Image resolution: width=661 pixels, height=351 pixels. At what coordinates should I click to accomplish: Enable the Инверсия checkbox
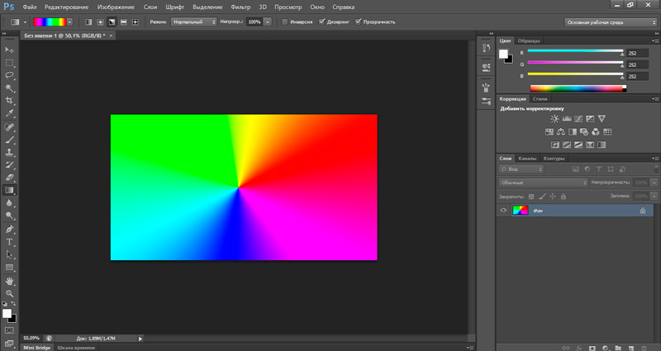pyautogui.click(x=285, y=21)
